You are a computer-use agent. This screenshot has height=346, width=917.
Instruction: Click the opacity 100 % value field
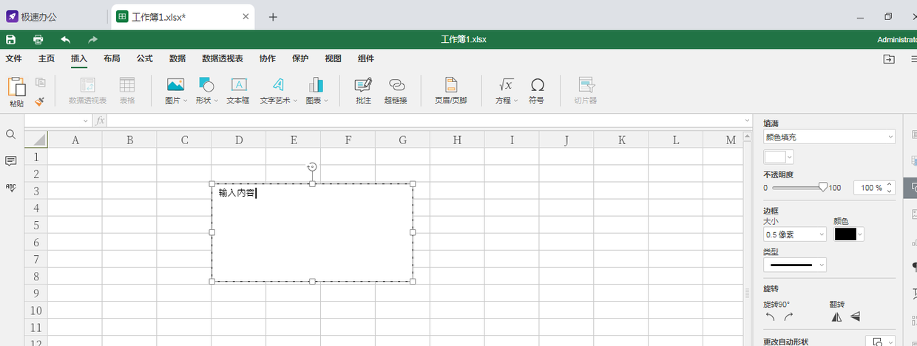[x=869, y=188]
